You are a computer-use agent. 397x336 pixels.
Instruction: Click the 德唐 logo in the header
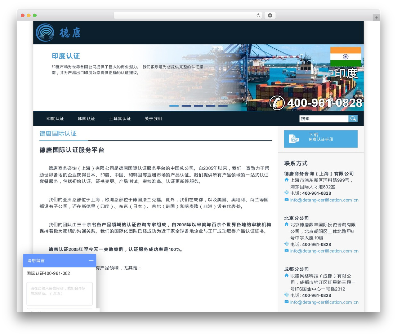pyautogui.click(x=58, y=33)
